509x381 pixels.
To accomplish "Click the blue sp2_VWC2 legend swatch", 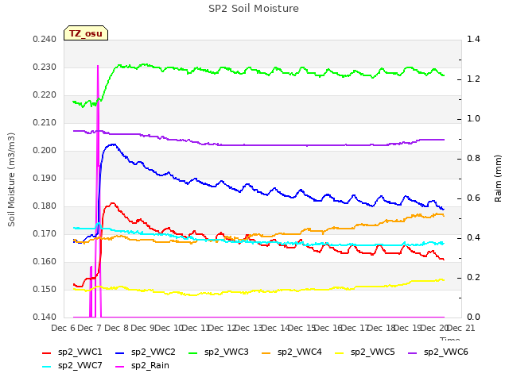I will [x=120, y=353].
